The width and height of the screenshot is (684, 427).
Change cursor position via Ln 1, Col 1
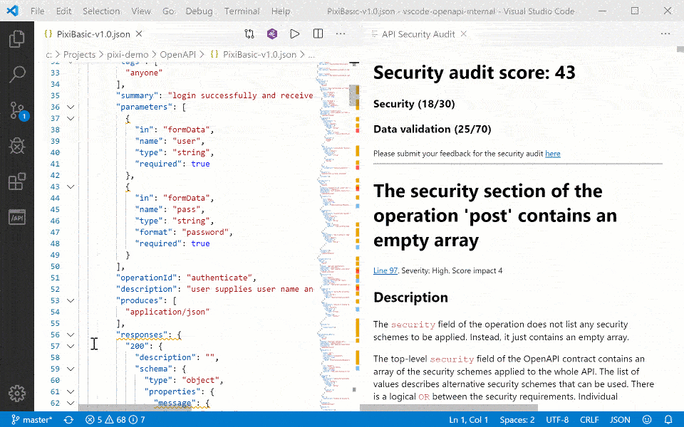(469, 420)
